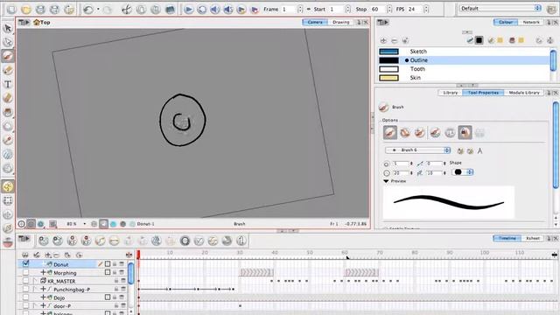Click the Remove Colour minus icon
The width and height of the screenshot is (560, 315).
[x=395, y=41]
